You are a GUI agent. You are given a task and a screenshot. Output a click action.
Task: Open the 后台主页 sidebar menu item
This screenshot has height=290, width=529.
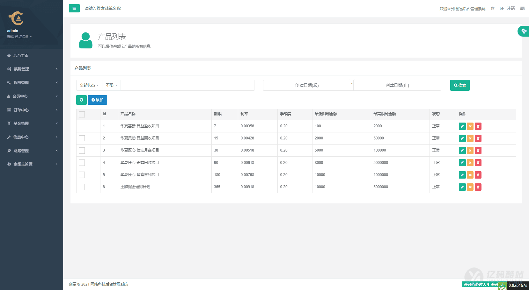(21, 56)
